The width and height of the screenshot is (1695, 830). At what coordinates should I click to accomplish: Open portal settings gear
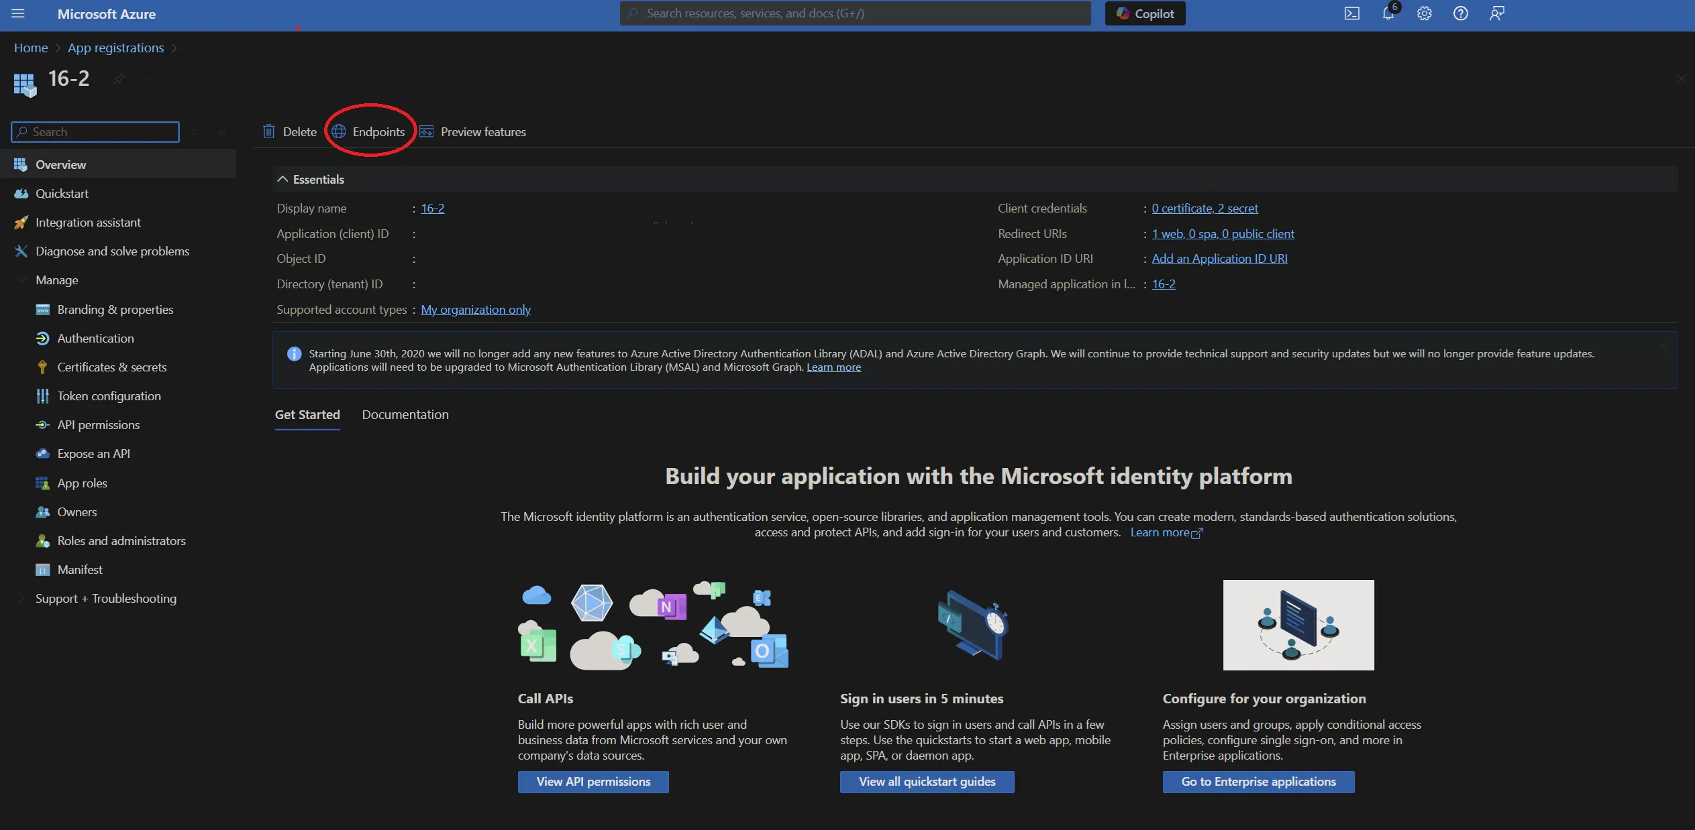1425,13
